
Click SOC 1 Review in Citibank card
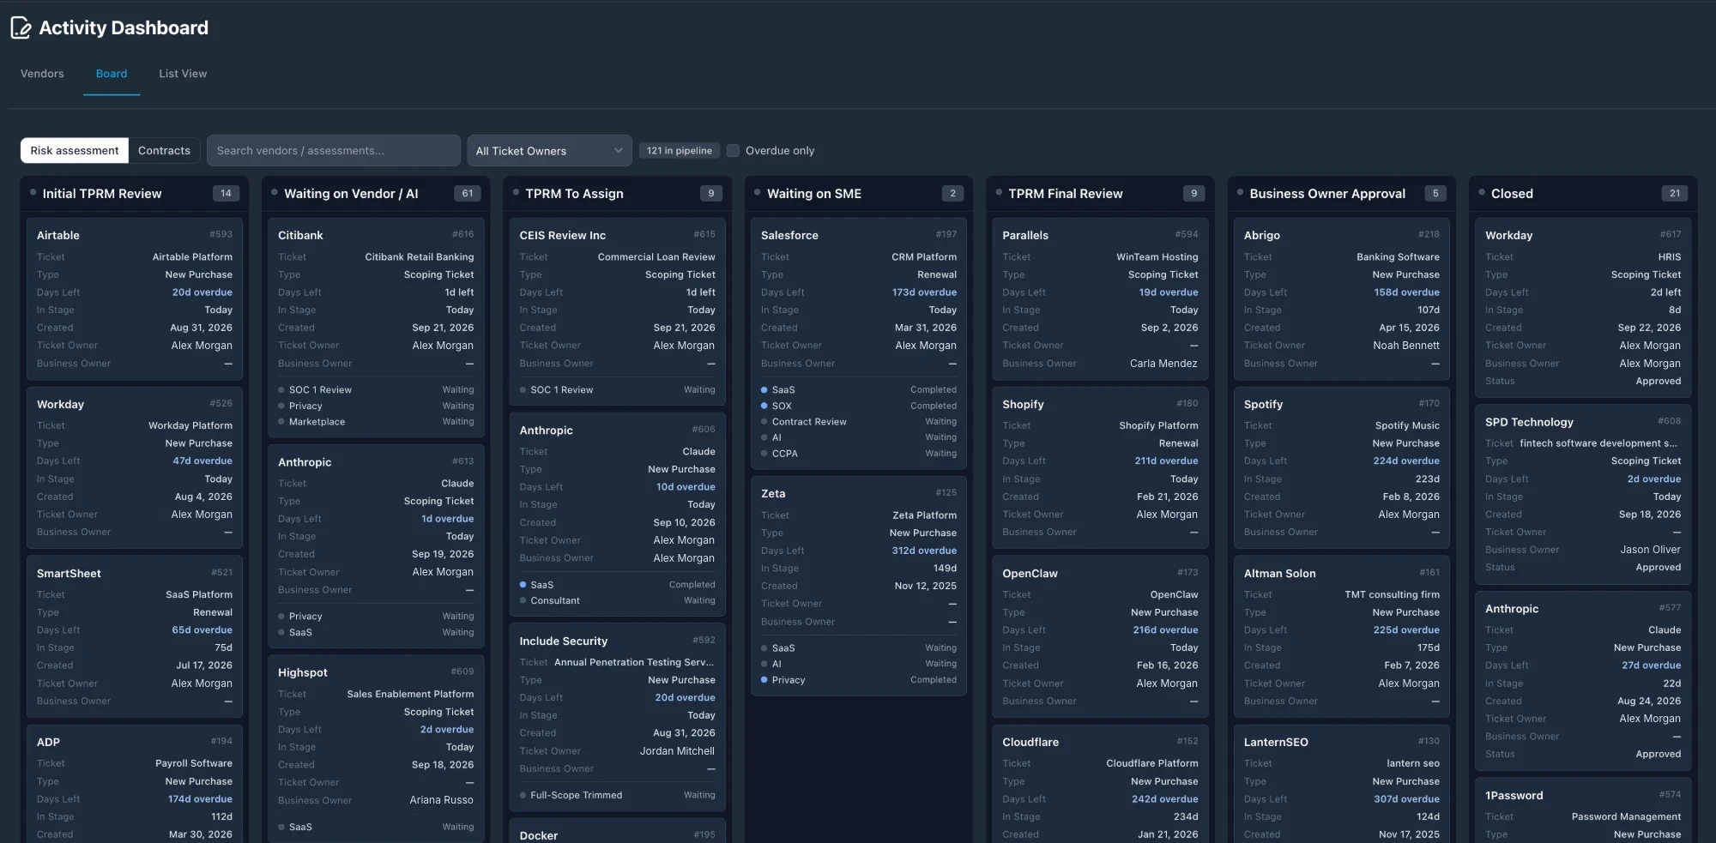coord(320,390)
